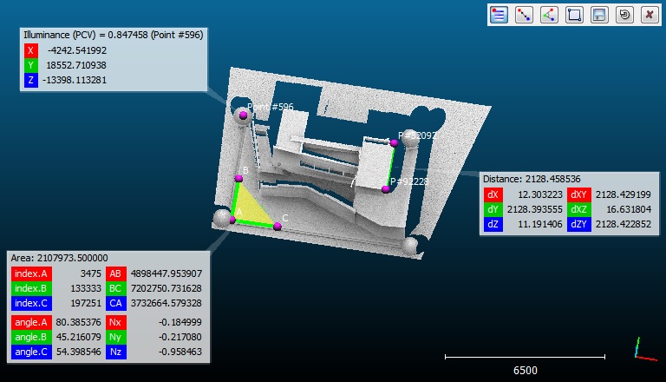Click the red Nx normal tag
The image size is (666, 382).
click(115, 322)
